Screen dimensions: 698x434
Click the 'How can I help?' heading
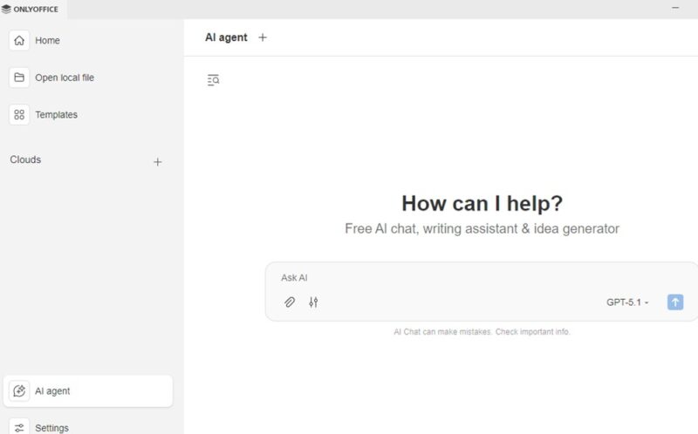(x=482, y=204)
